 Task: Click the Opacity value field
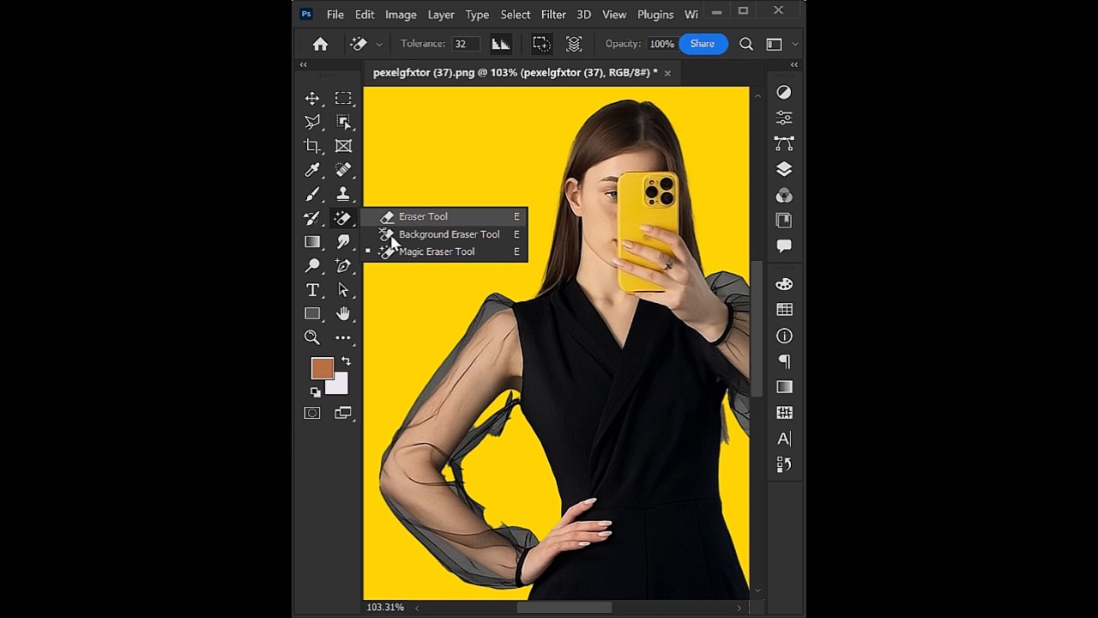pyautogui.click(x=661, y=44)
